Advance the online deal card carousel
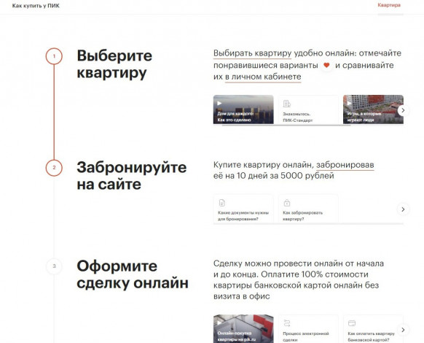Screen dimensions: 424x343 pos(403,330)
